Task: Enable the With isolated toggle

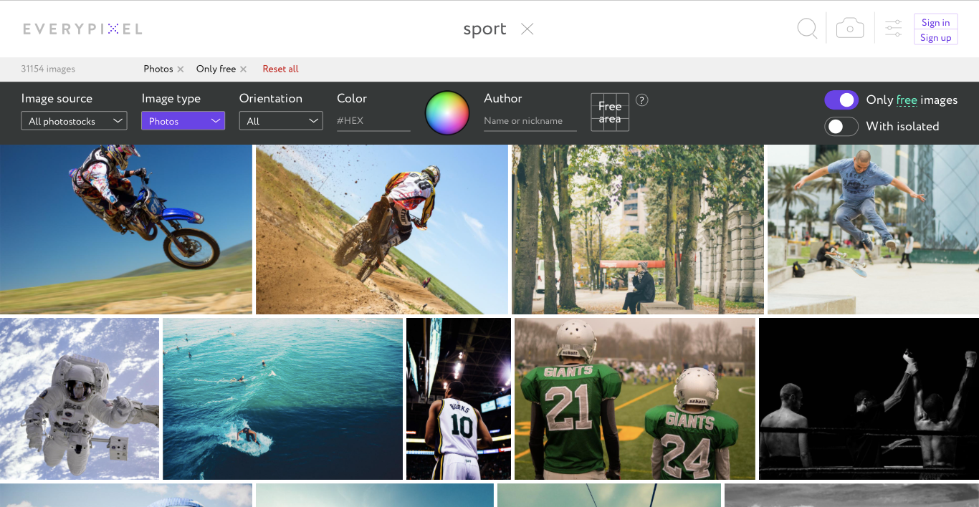Action: (841, 127)
